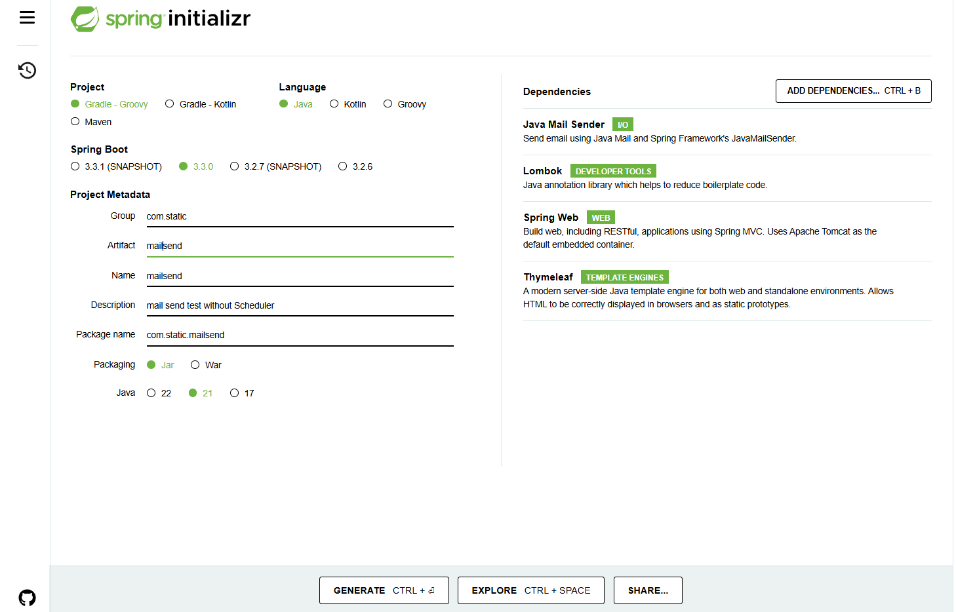Click Add Dependencies button
The height and width of the screenshot is (612, 956).
[x=853, y=91]
